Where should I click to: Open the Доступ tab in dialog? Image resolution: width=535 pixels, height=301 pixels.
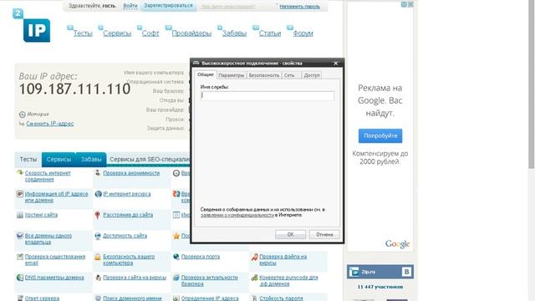312,75
